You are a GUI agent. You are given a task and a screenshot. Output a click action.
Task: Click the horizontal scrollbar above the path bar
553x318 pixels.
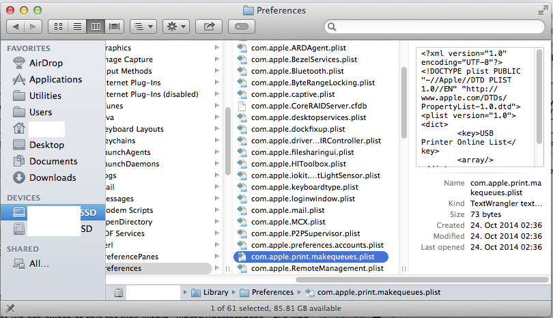(423, 280)
